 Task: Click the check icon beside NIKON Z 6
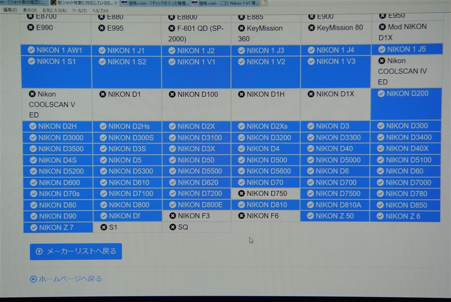(x=380, y=216)
